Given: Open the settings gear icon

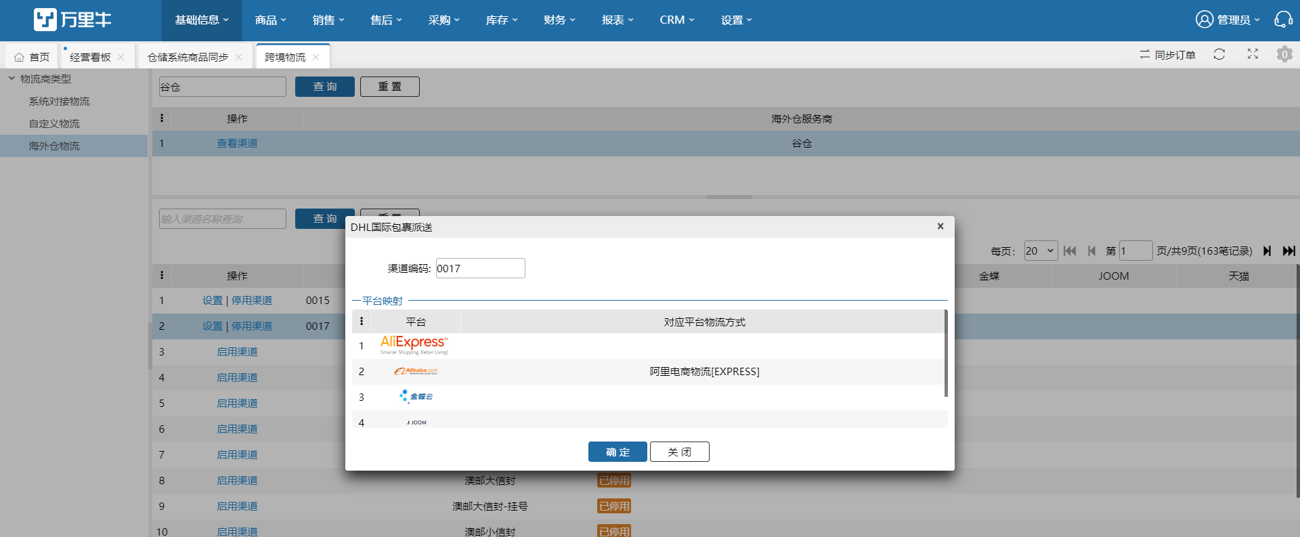Looking at the screenshot, I should coord(1284,54).
